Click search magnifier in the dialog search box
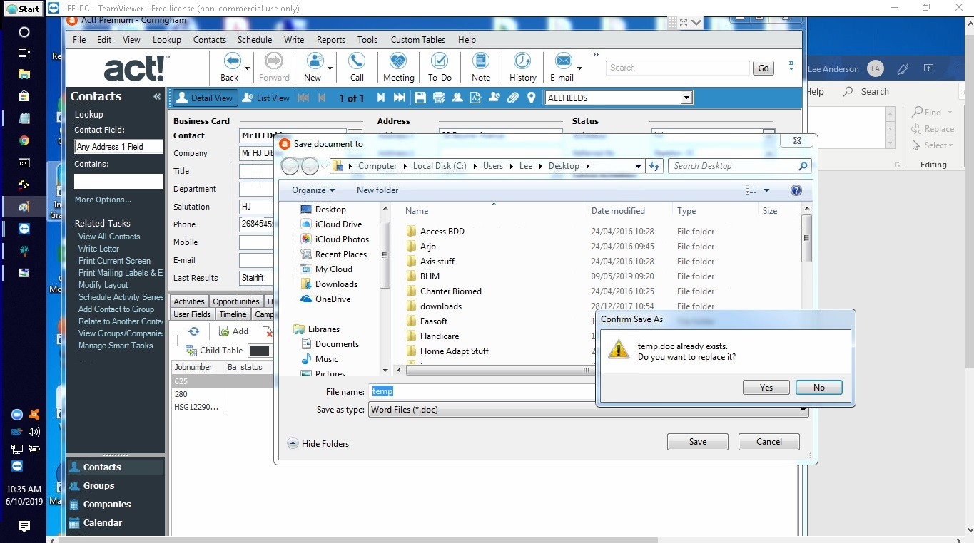Viewport: 974px width, 543px height. (x=803, y=166)
